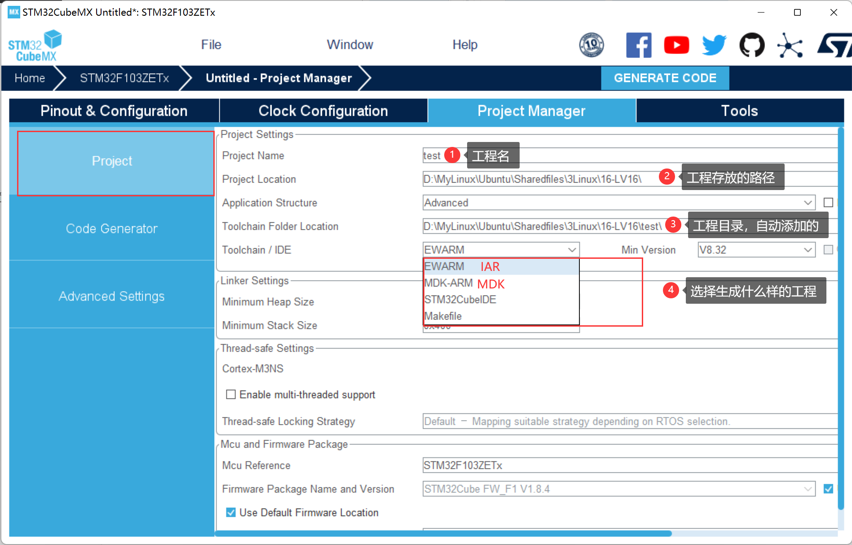Viewport: 852px width, 545px height.
Task: Open the YouTube channel icon
Action: (676, 45)
